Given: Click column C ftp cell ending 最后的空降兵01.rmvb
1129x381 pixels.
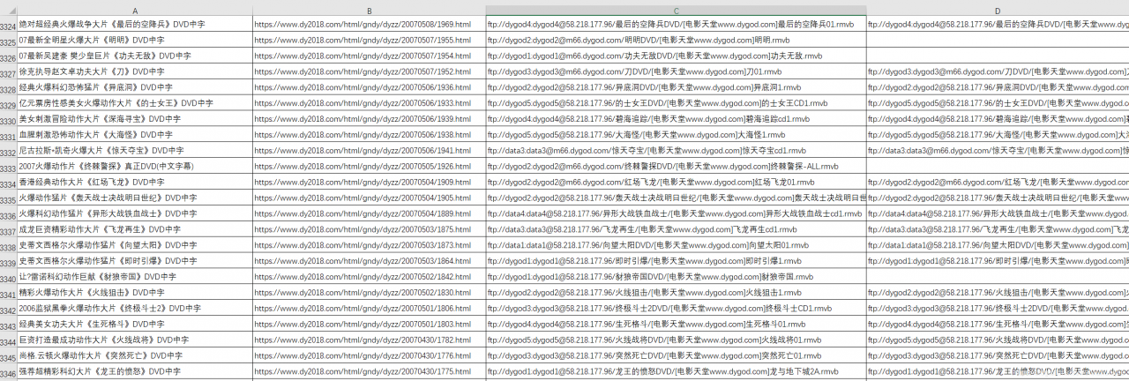Looking at the screenshot, I should coord(676,25).
